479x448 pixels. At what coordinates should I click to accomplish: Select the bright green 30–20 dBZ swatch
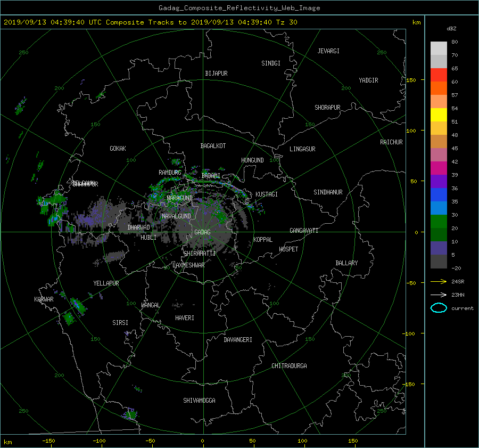[439, 222]
